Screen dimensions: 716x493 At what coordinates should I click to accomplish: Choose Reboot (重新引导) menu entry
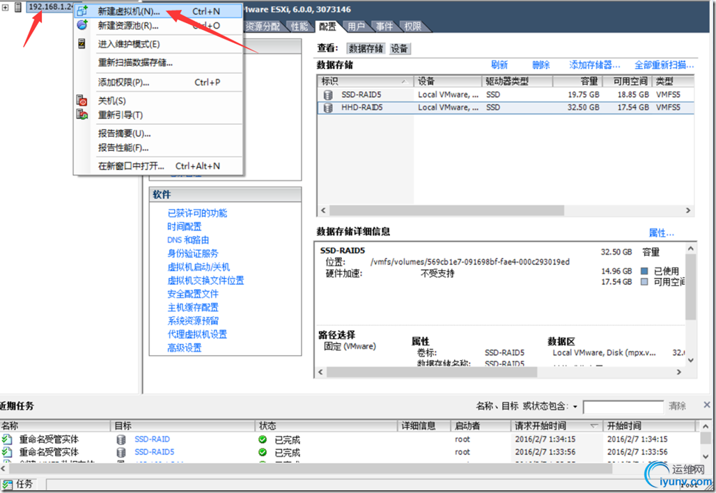point(158,115)
